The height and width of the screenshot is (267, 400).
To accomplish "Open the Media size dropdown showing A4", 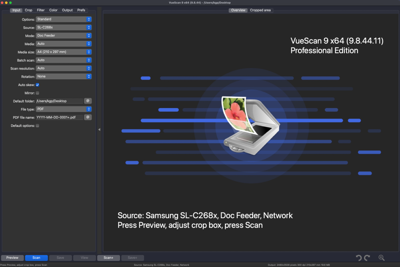I will point(64,52).
